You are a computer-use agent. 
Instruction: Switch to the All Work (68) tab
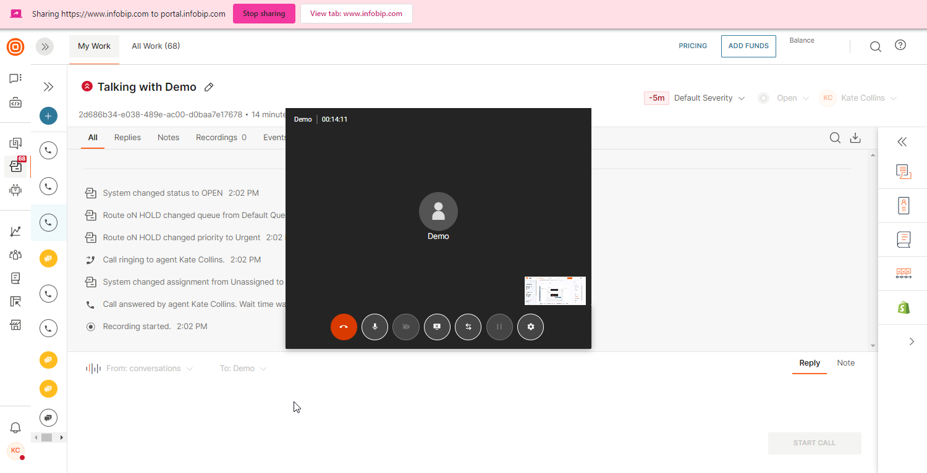coord(156,46)
